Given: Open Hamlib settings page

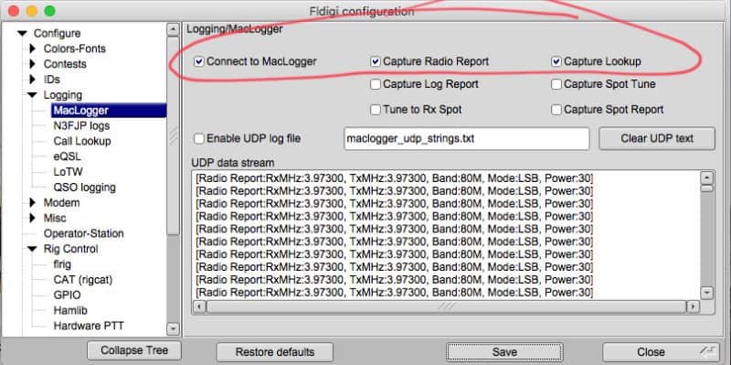Looking at the screenshot, I should click(70, 310).
